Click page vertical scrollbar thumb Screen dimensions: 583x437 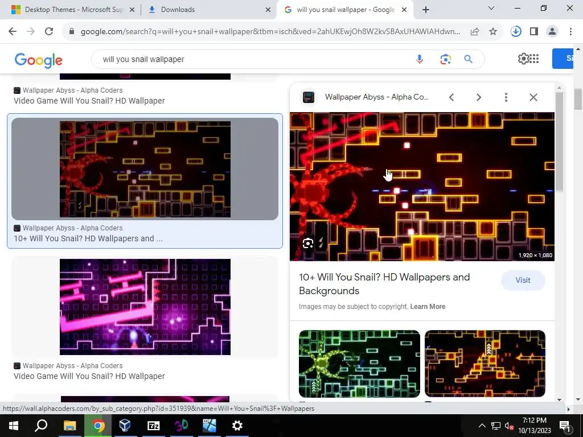click(578, 99)
